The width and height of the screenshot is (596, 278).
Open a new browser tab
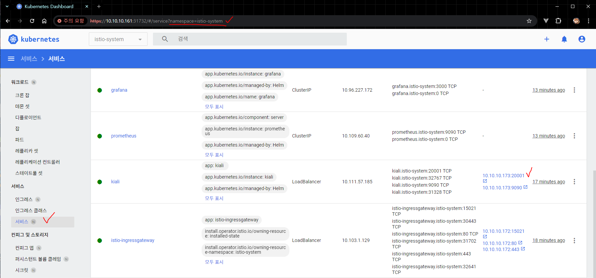click(99, 6)
